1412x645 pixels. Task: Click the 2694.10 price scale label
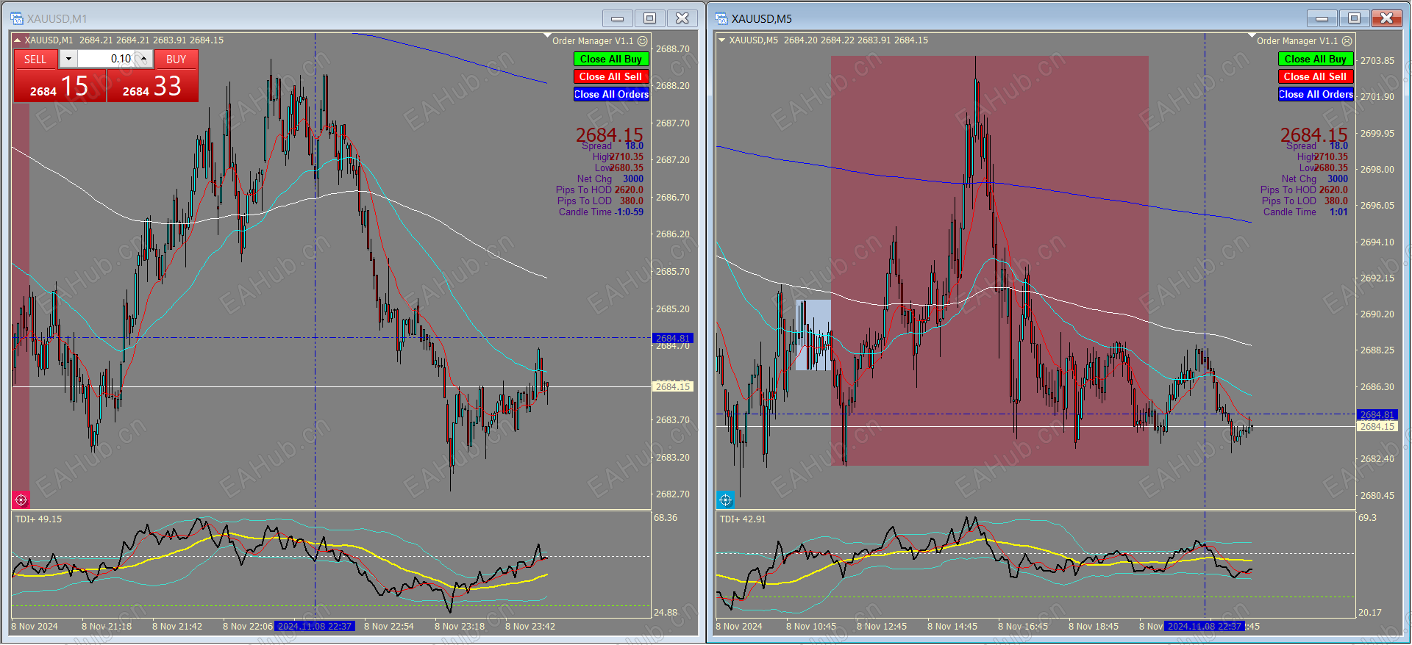coord(1377,242)
